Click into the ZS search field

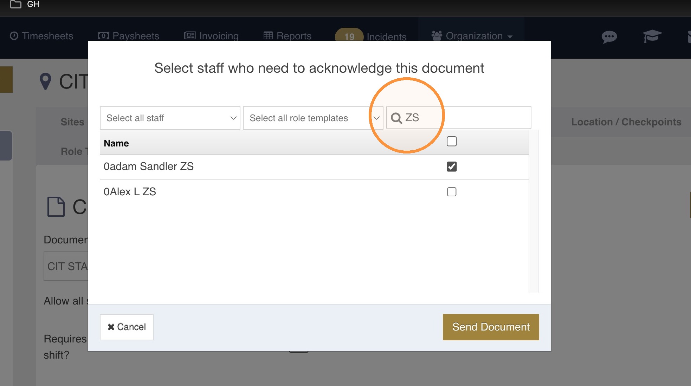tap(459, 118)
